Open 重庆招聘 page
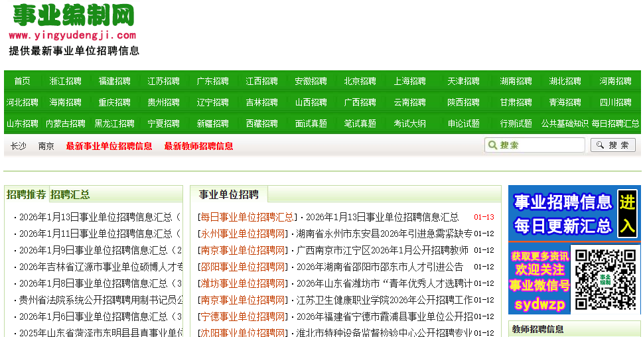 114,103
